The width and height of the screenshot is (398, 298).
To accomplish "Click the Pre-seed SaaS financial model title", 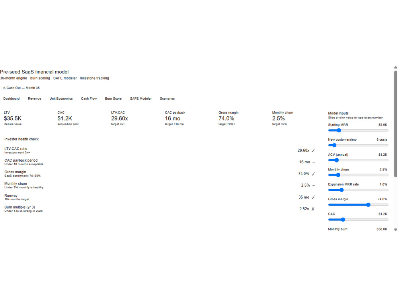I will [x=34, y=72].
